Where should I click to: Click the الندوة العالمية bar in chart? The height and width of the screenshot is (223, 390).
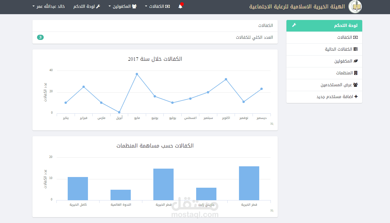tap(121, 195)
